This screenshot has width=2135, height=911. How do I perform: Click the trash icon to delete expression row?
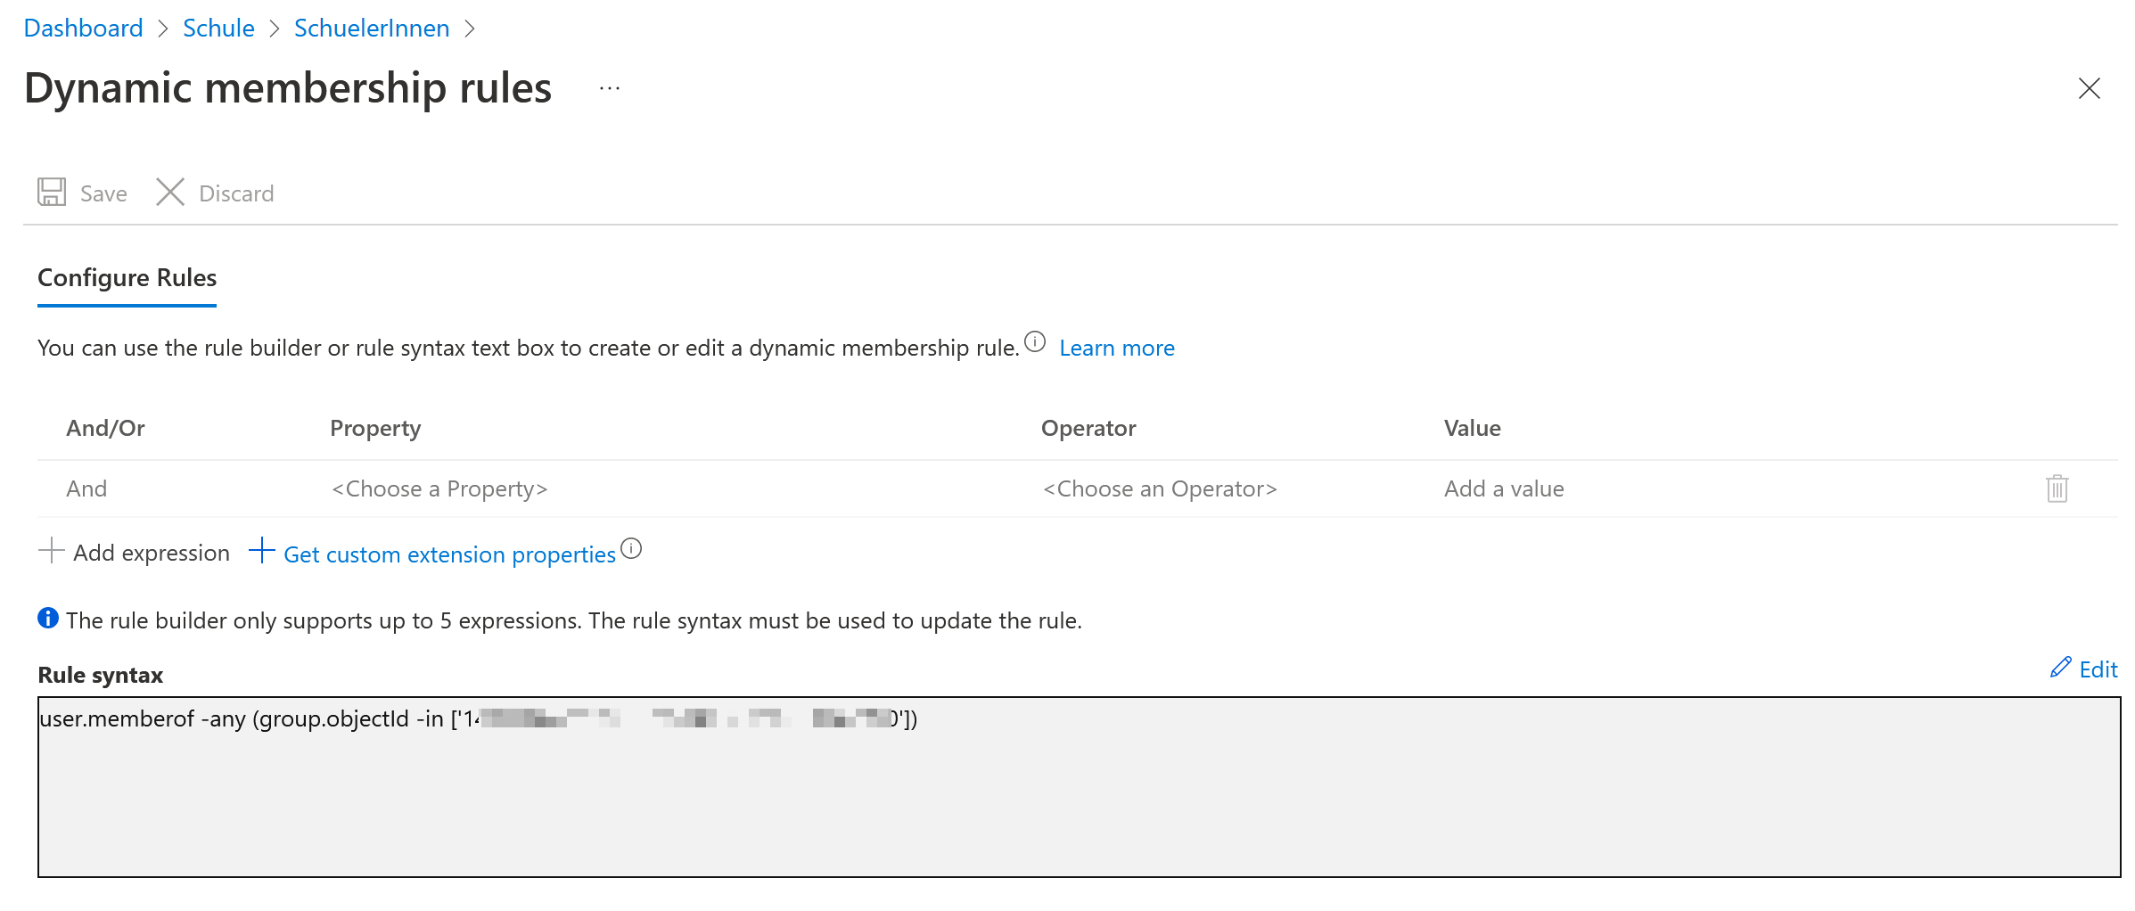[2057, 488]
